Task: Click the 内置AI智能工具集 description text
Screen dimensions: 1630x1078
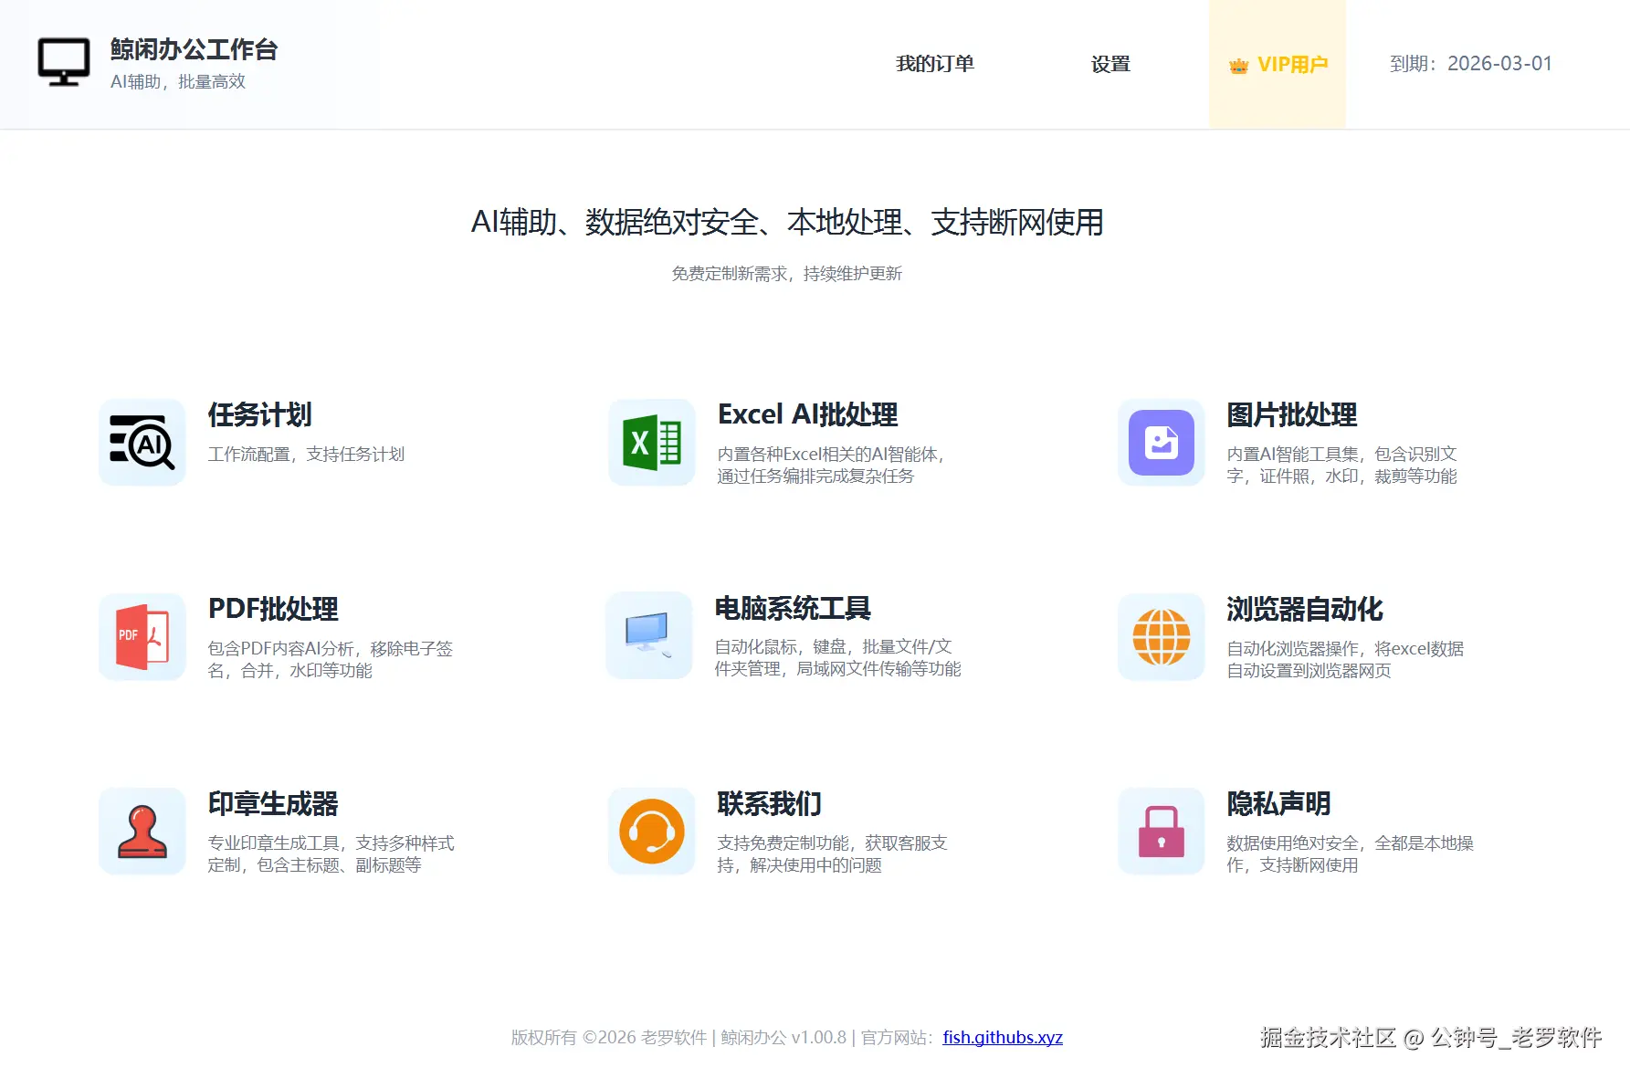Action: [x=1342, y=466]
